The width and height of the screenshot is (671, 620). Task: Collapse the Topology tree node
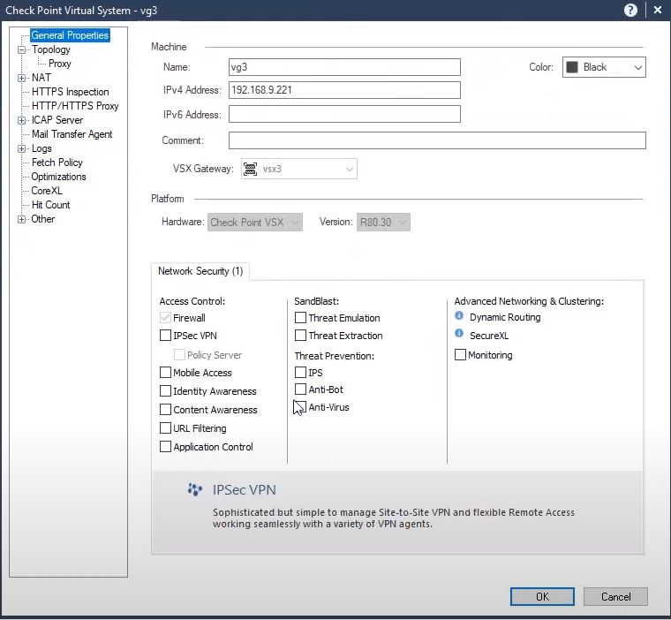pyautogui.click(x=21, y=49)
